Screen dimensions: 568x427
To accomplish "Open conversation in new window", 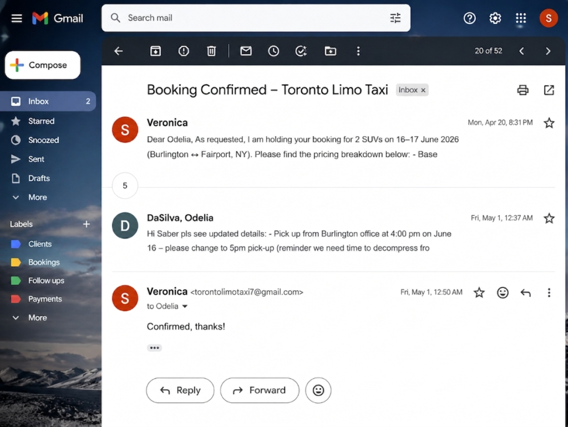I will tap(549, 90).
